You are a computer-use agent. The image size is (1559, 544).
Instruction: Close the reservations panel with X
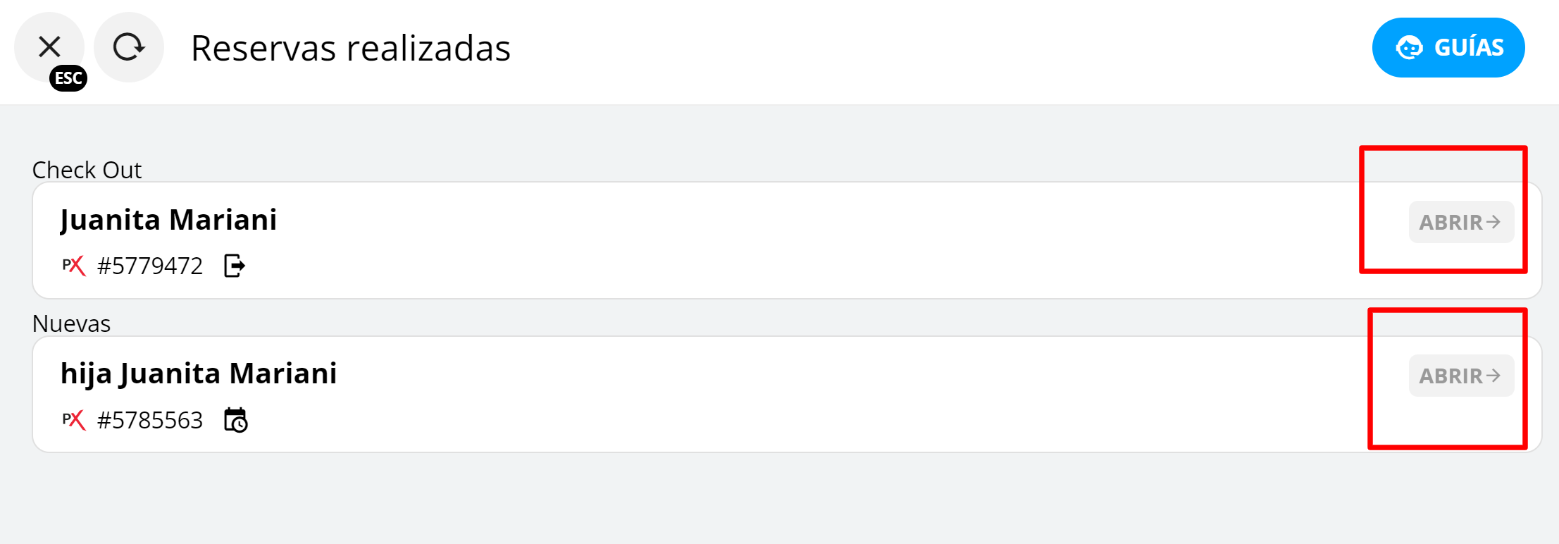pos(49,47)
